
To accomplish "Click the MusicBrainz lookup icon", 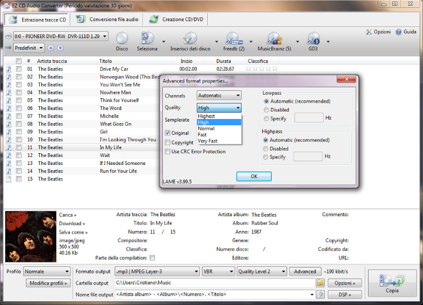I will pyautogui.click(x=273, y=39).
